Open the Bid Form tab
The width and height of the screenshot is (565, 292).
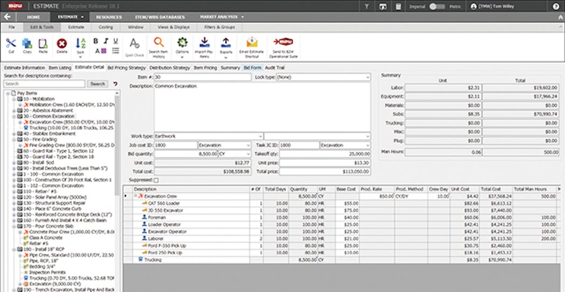pyautogui.click(x=252, y=68)
